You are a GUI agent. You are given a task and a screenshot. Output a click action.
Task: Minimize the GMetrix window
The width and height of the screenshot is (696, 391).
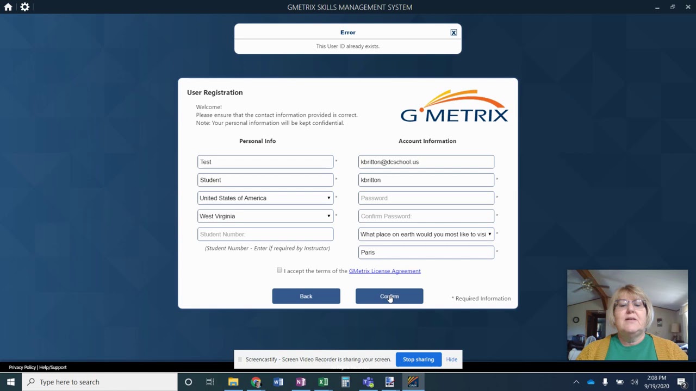tap(657, 7)
